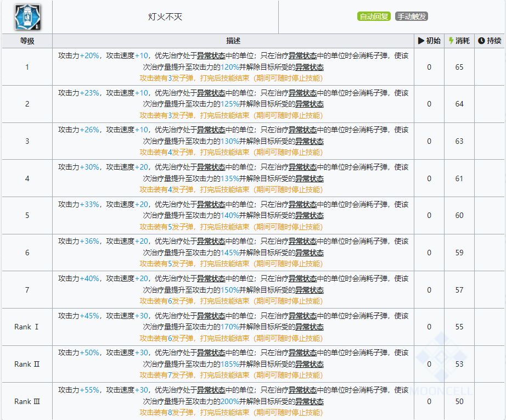This screenshot has width=506, height=420.
Task: Select the skill name 灯火不灭
Action: pyautogui.click(x=165, y=17)
